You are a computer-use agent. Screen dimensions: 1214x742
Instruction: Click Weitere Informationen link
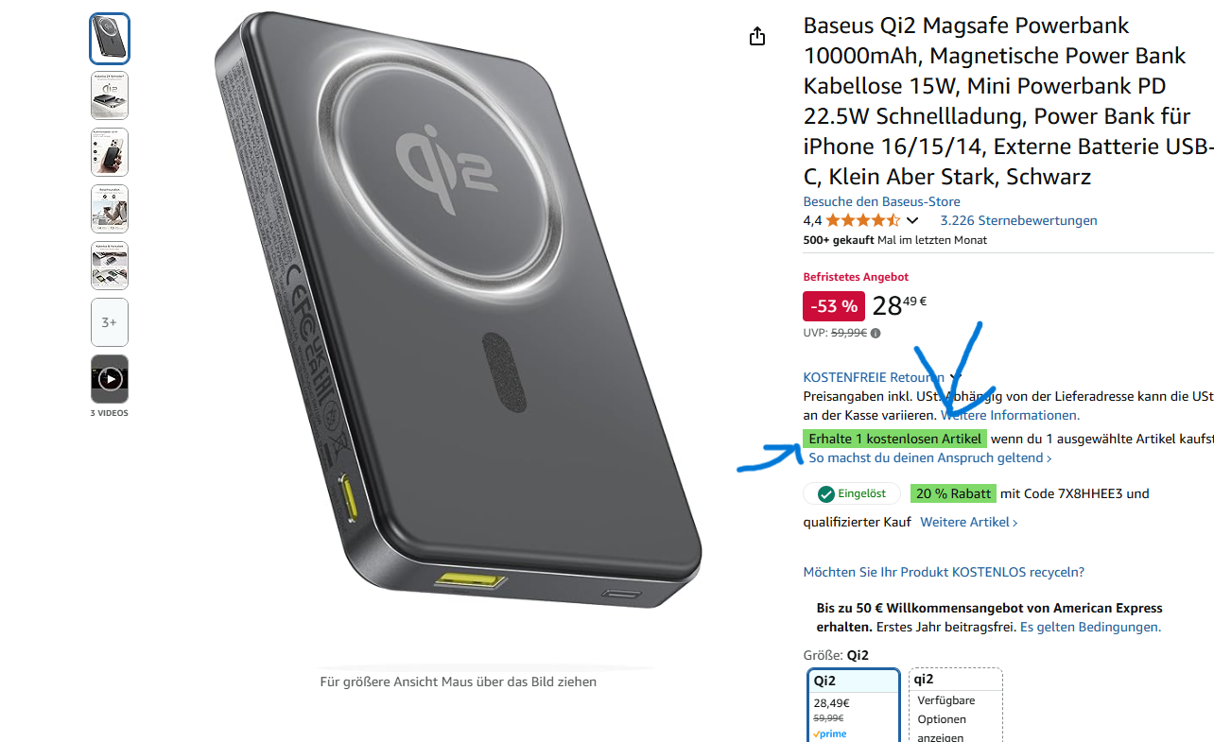(x=1010, y=415)
